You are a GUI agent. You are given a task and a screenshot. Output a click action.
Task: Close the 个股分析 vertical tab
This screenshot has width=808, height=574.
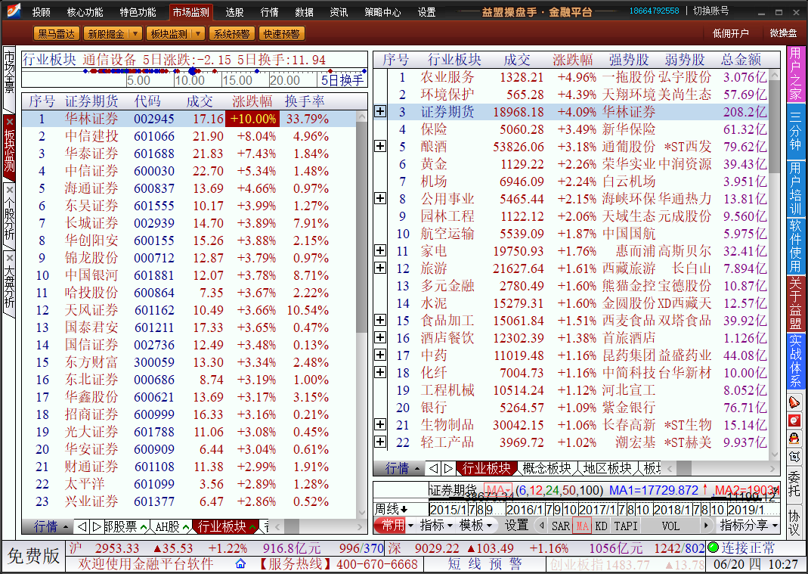coord(9,190)
